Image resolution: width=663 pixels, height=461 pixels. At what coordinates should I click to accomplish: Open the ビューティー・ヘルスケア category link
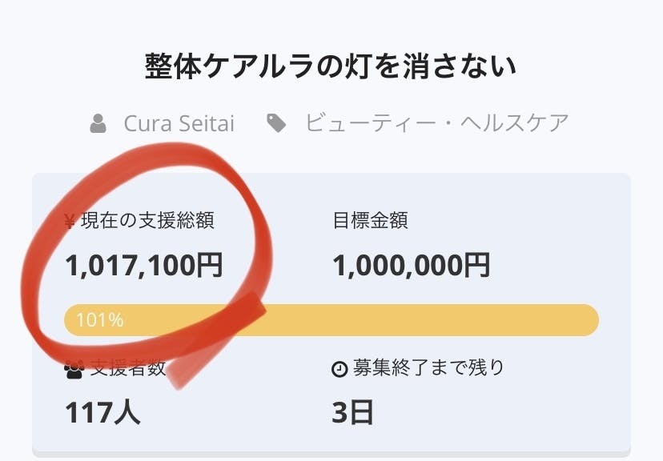pos(436,123)
